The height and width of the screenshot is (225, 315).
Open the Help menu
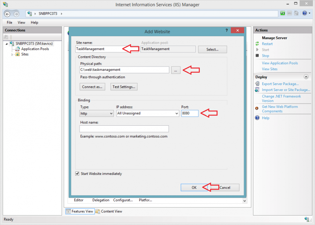(34, 22)
